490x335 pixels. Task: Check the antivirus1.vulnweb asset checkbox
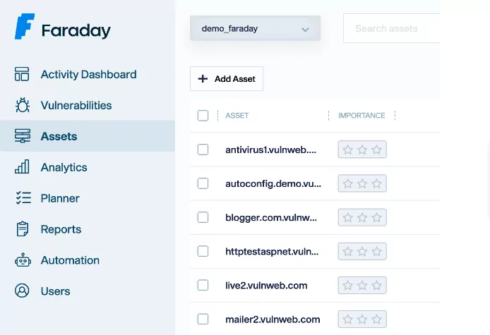pos(203,150)
